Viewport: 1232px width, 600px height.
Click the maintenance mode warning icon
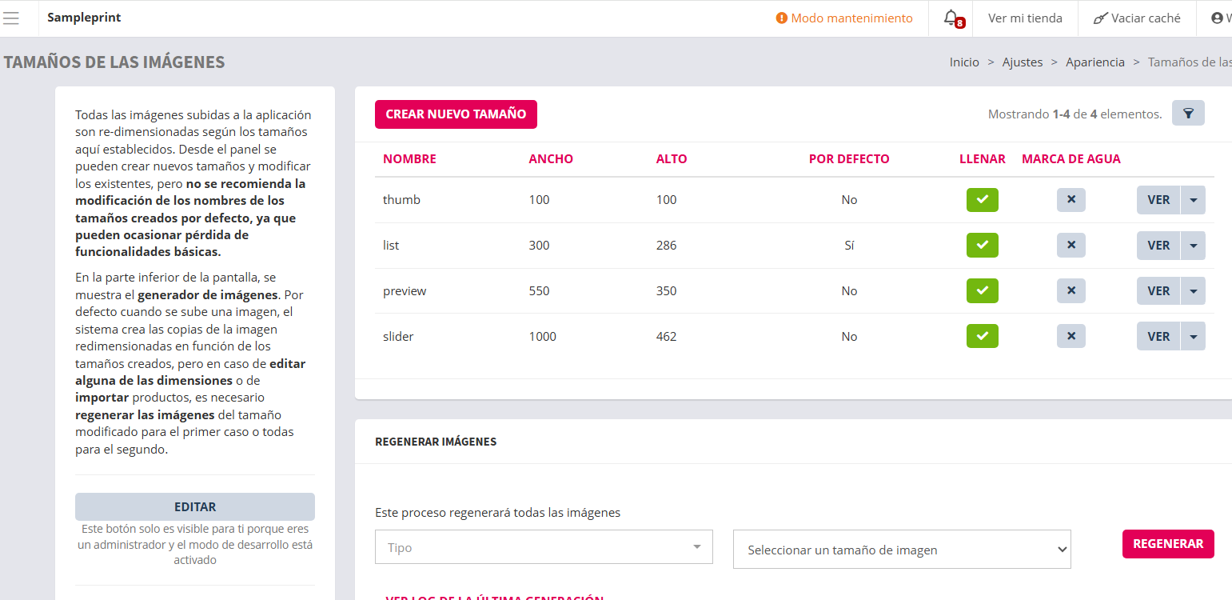[782, 18]
